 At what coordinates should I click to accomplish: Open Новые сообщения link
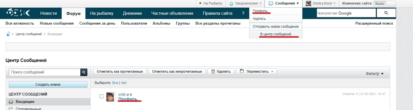[x=57, y=23]
